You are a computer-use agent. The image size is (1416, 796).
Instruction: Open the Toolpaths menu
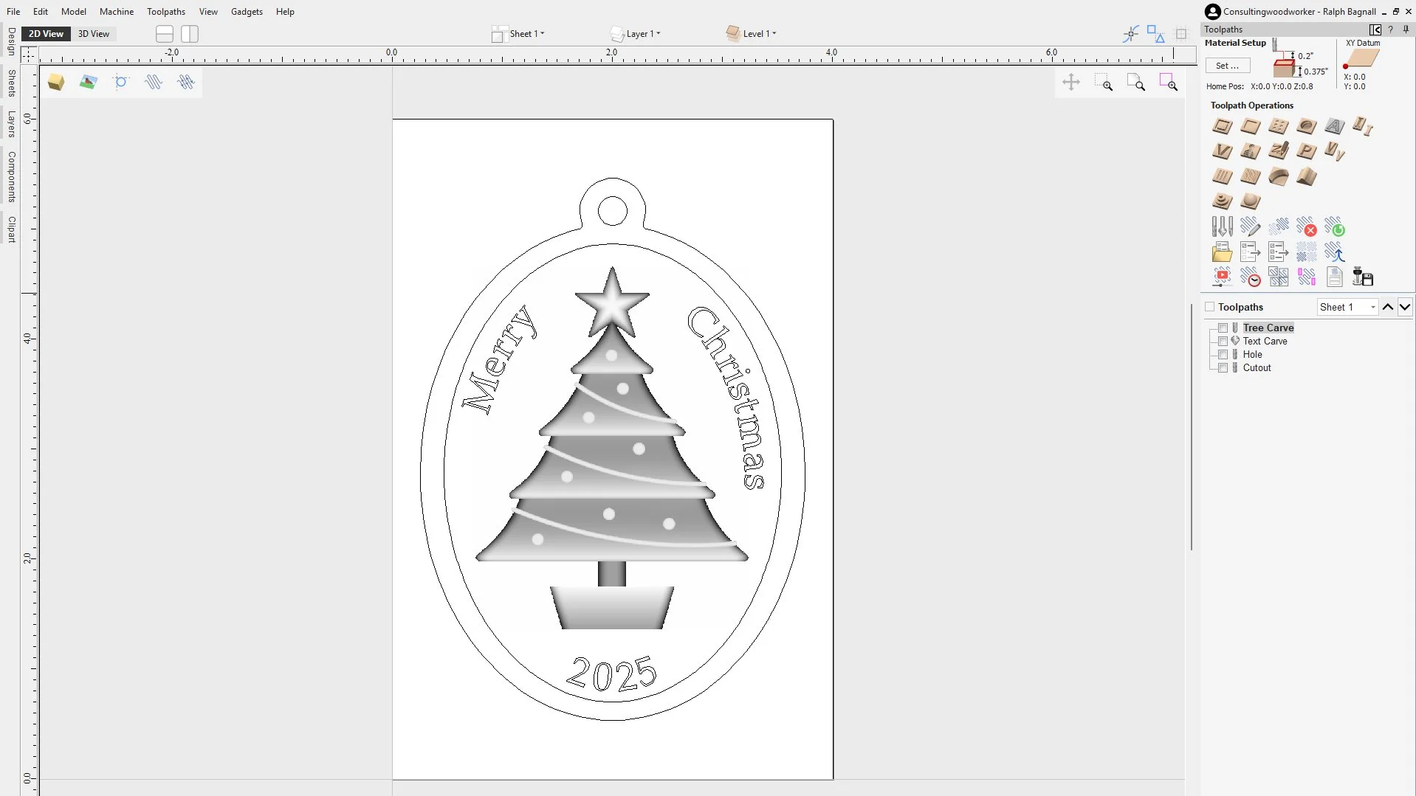point(166,12)
